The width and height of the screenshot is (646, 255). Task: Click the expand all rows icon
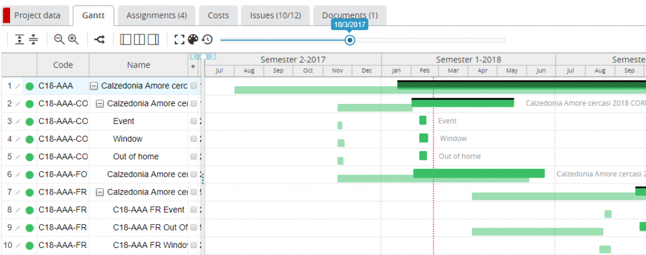[x=20, y=40]
